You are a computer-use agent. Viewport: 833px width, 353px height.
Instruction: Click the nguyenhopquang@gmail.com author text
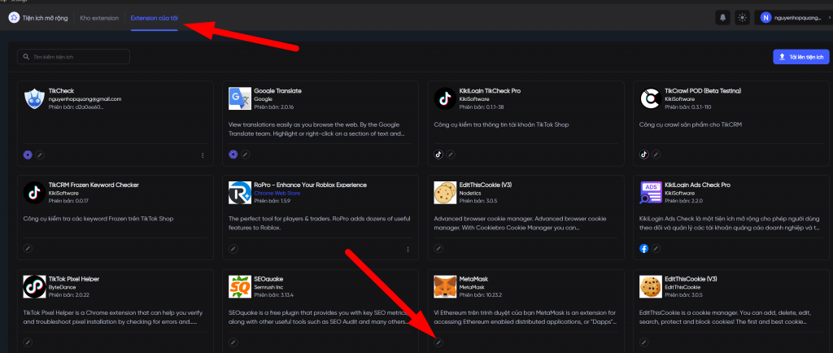[x=85, y=99]
